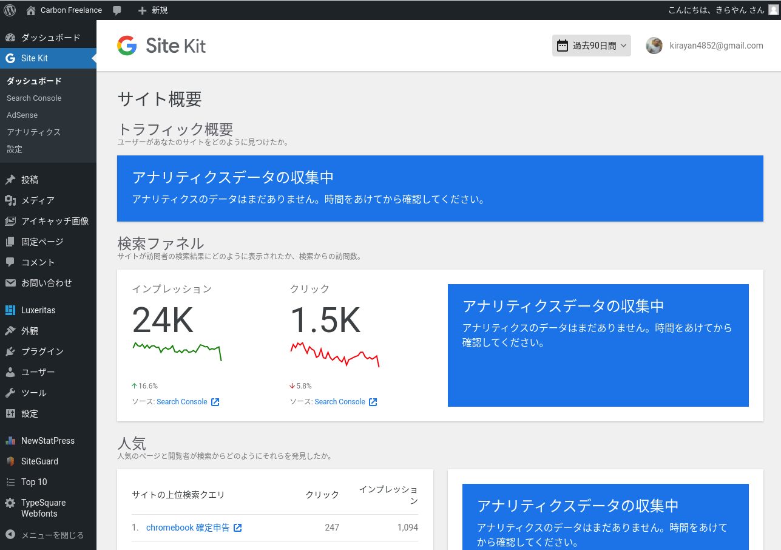Image resolution: width=781 pixels, height=550 pixels.
Task: Click the 5.8% decrease indicator
Action: point(300,386)
